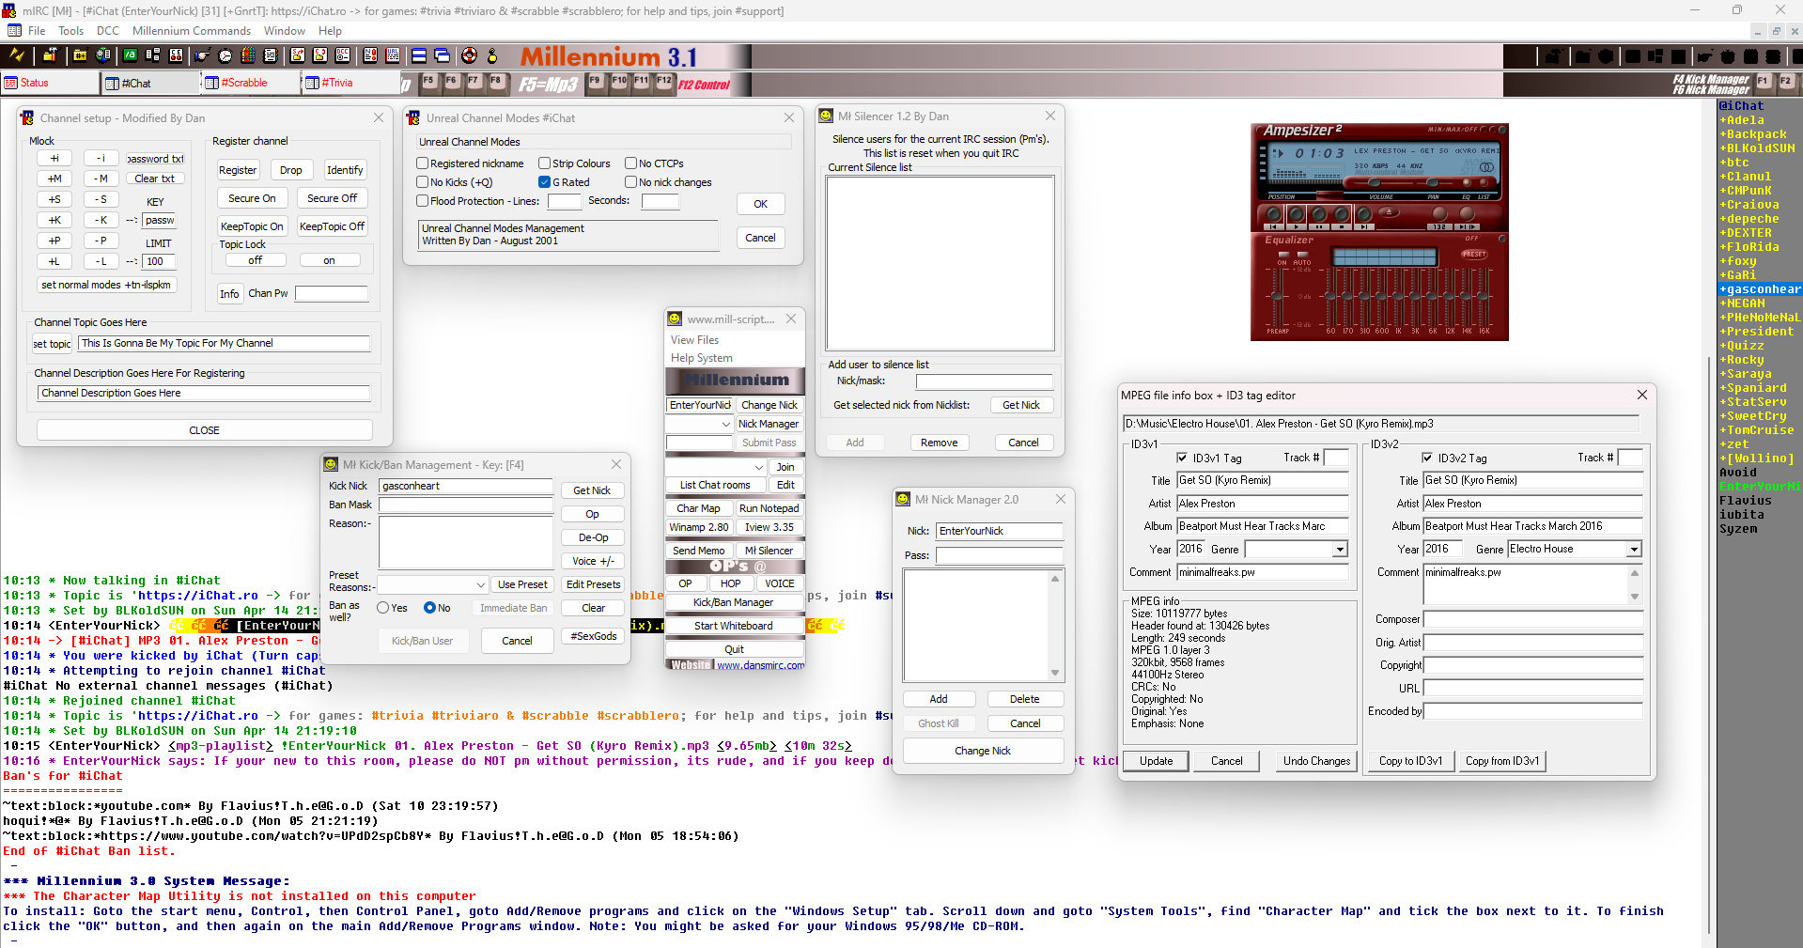
Task: Click the lightning bolt Connect toolbar icon
Action: coord(17,54)
